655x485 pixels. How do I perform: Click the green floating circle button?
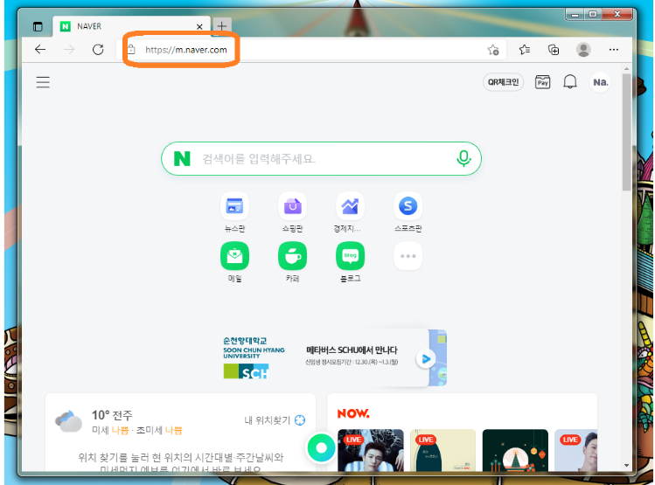[x=321, y=447]
